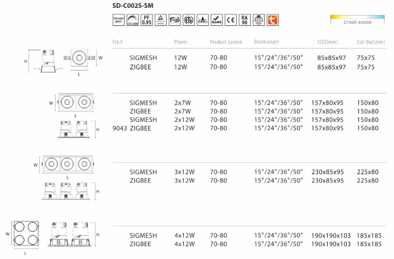Click the triple-head top view diagram
Viewport: 394px width, 259px height.
click(x=68, y=164)
